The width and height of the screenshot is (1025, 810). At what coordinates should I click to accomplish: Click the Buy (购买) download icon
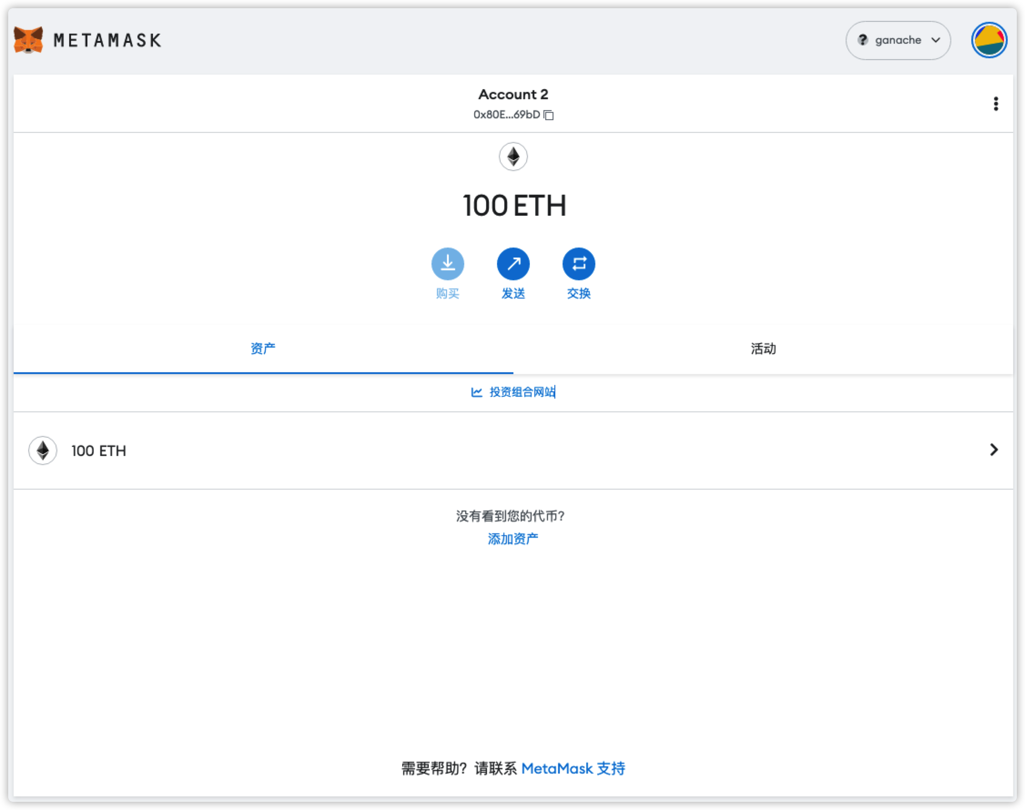447,263
